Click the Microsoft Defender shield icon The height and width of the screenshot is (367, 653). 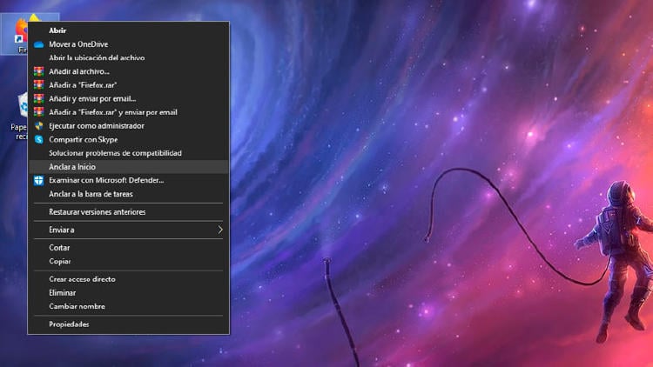tap(38, 180)
